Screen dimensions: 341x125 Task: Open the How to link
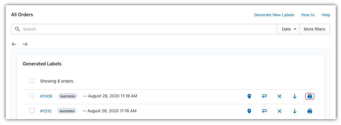[308, 15]
